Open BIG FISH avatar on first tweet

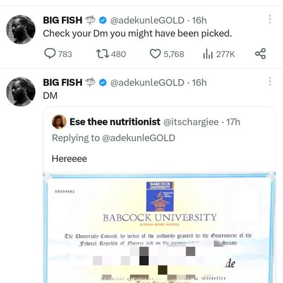click(21, 29)
